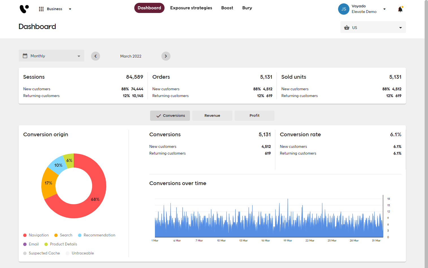Switch to the Boost tab
The image size is (428, 268).
[227, 8]
